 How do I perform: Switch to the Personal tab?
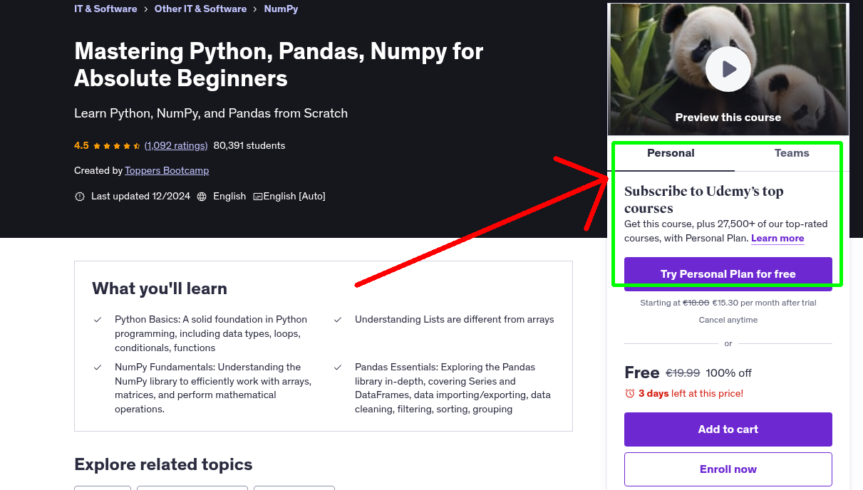click(671, 153)
